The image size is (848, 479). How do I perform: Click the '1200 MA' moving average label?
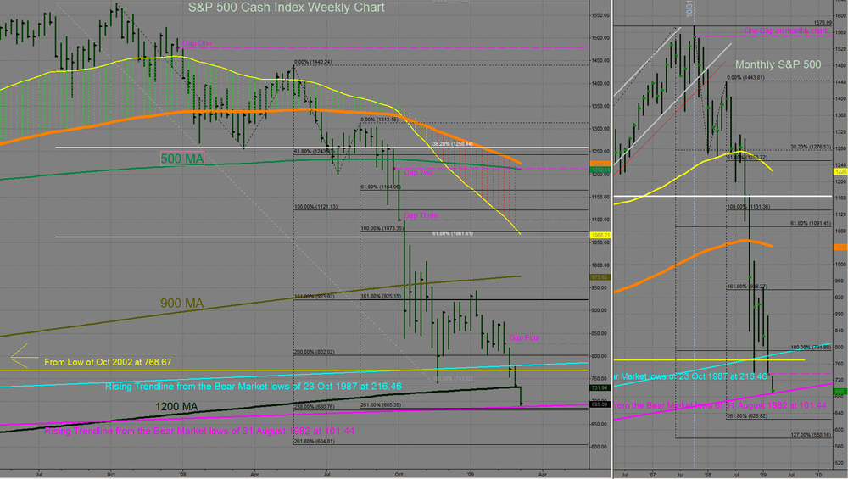176,407
